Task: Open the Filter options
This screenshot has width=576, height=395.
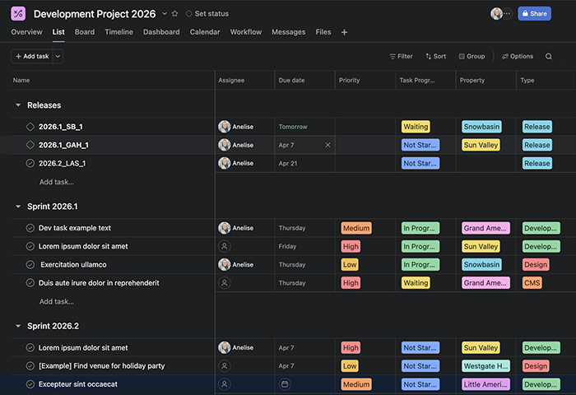Action: click(x=401, y=57)
